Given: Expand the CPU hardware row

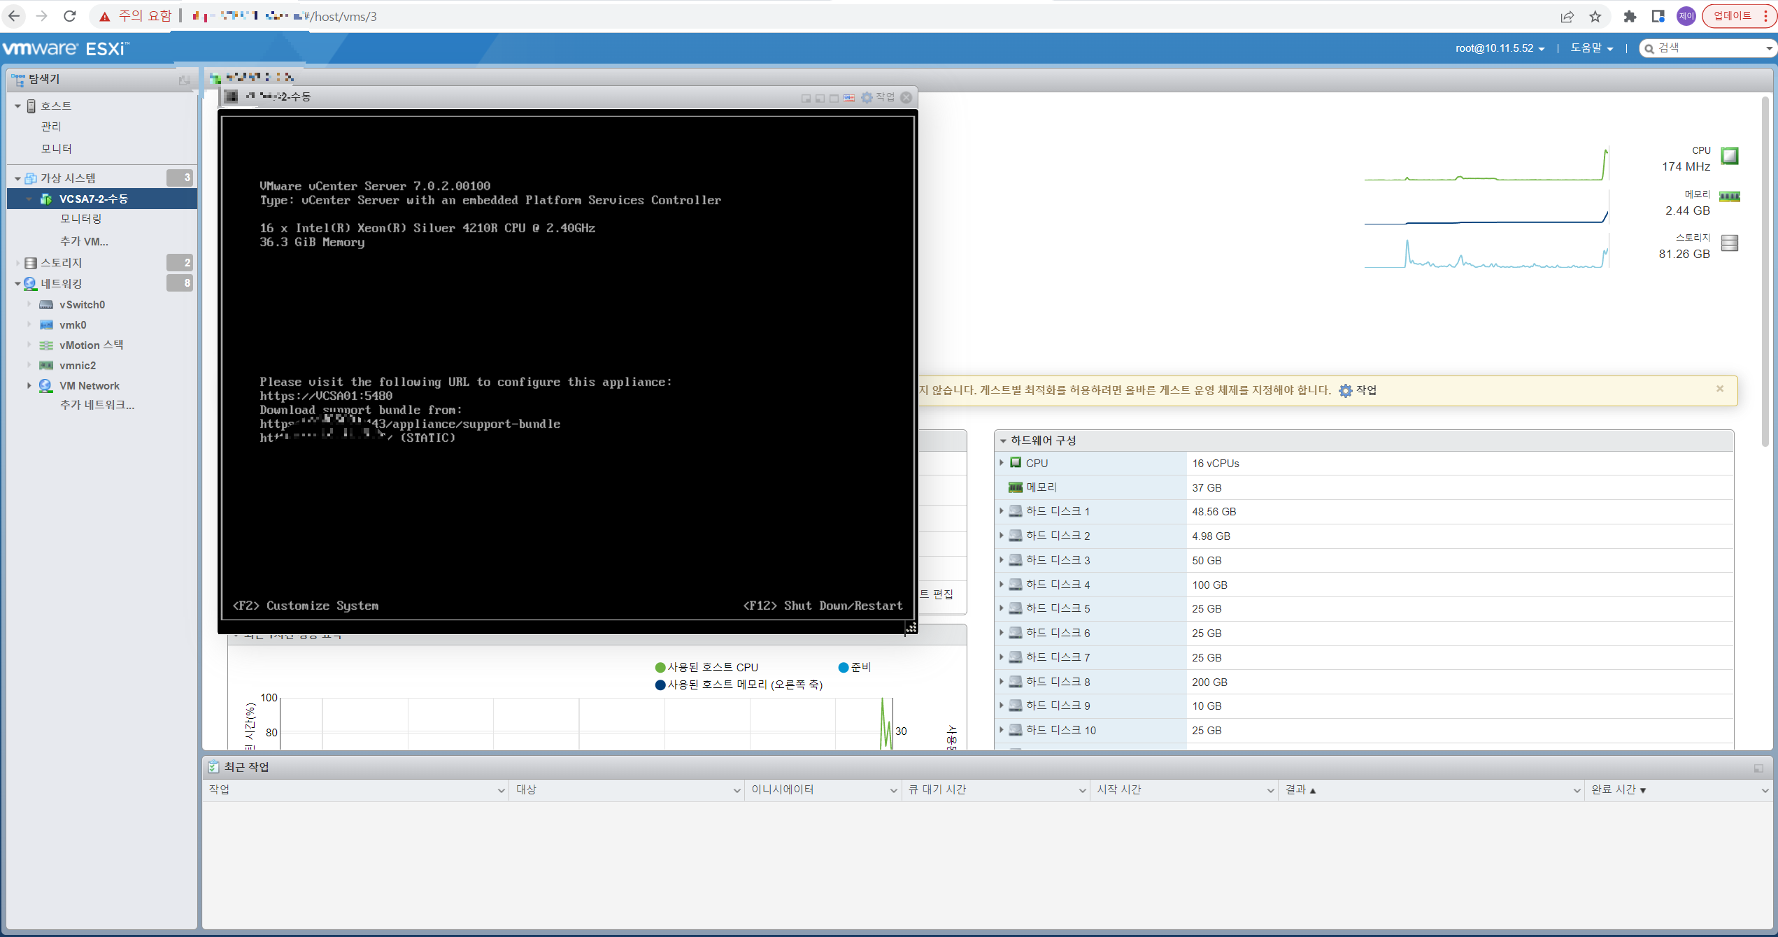Looking at the screenshot, I should pos(1002,463).
